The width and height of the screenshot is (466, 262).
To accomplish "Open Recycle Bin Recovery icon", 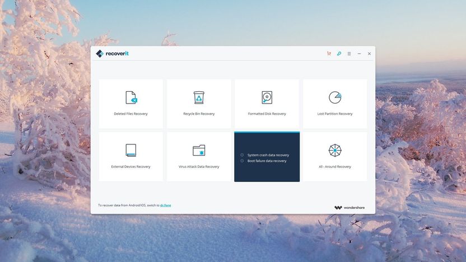I will pyautogui.click(x=199, y=97).
